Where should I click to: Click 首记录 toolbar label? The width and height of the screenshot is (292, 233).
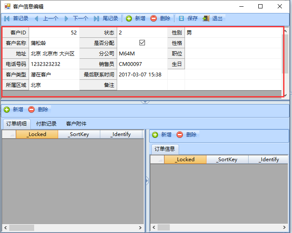pyautogui.click(x=21, y=18)
